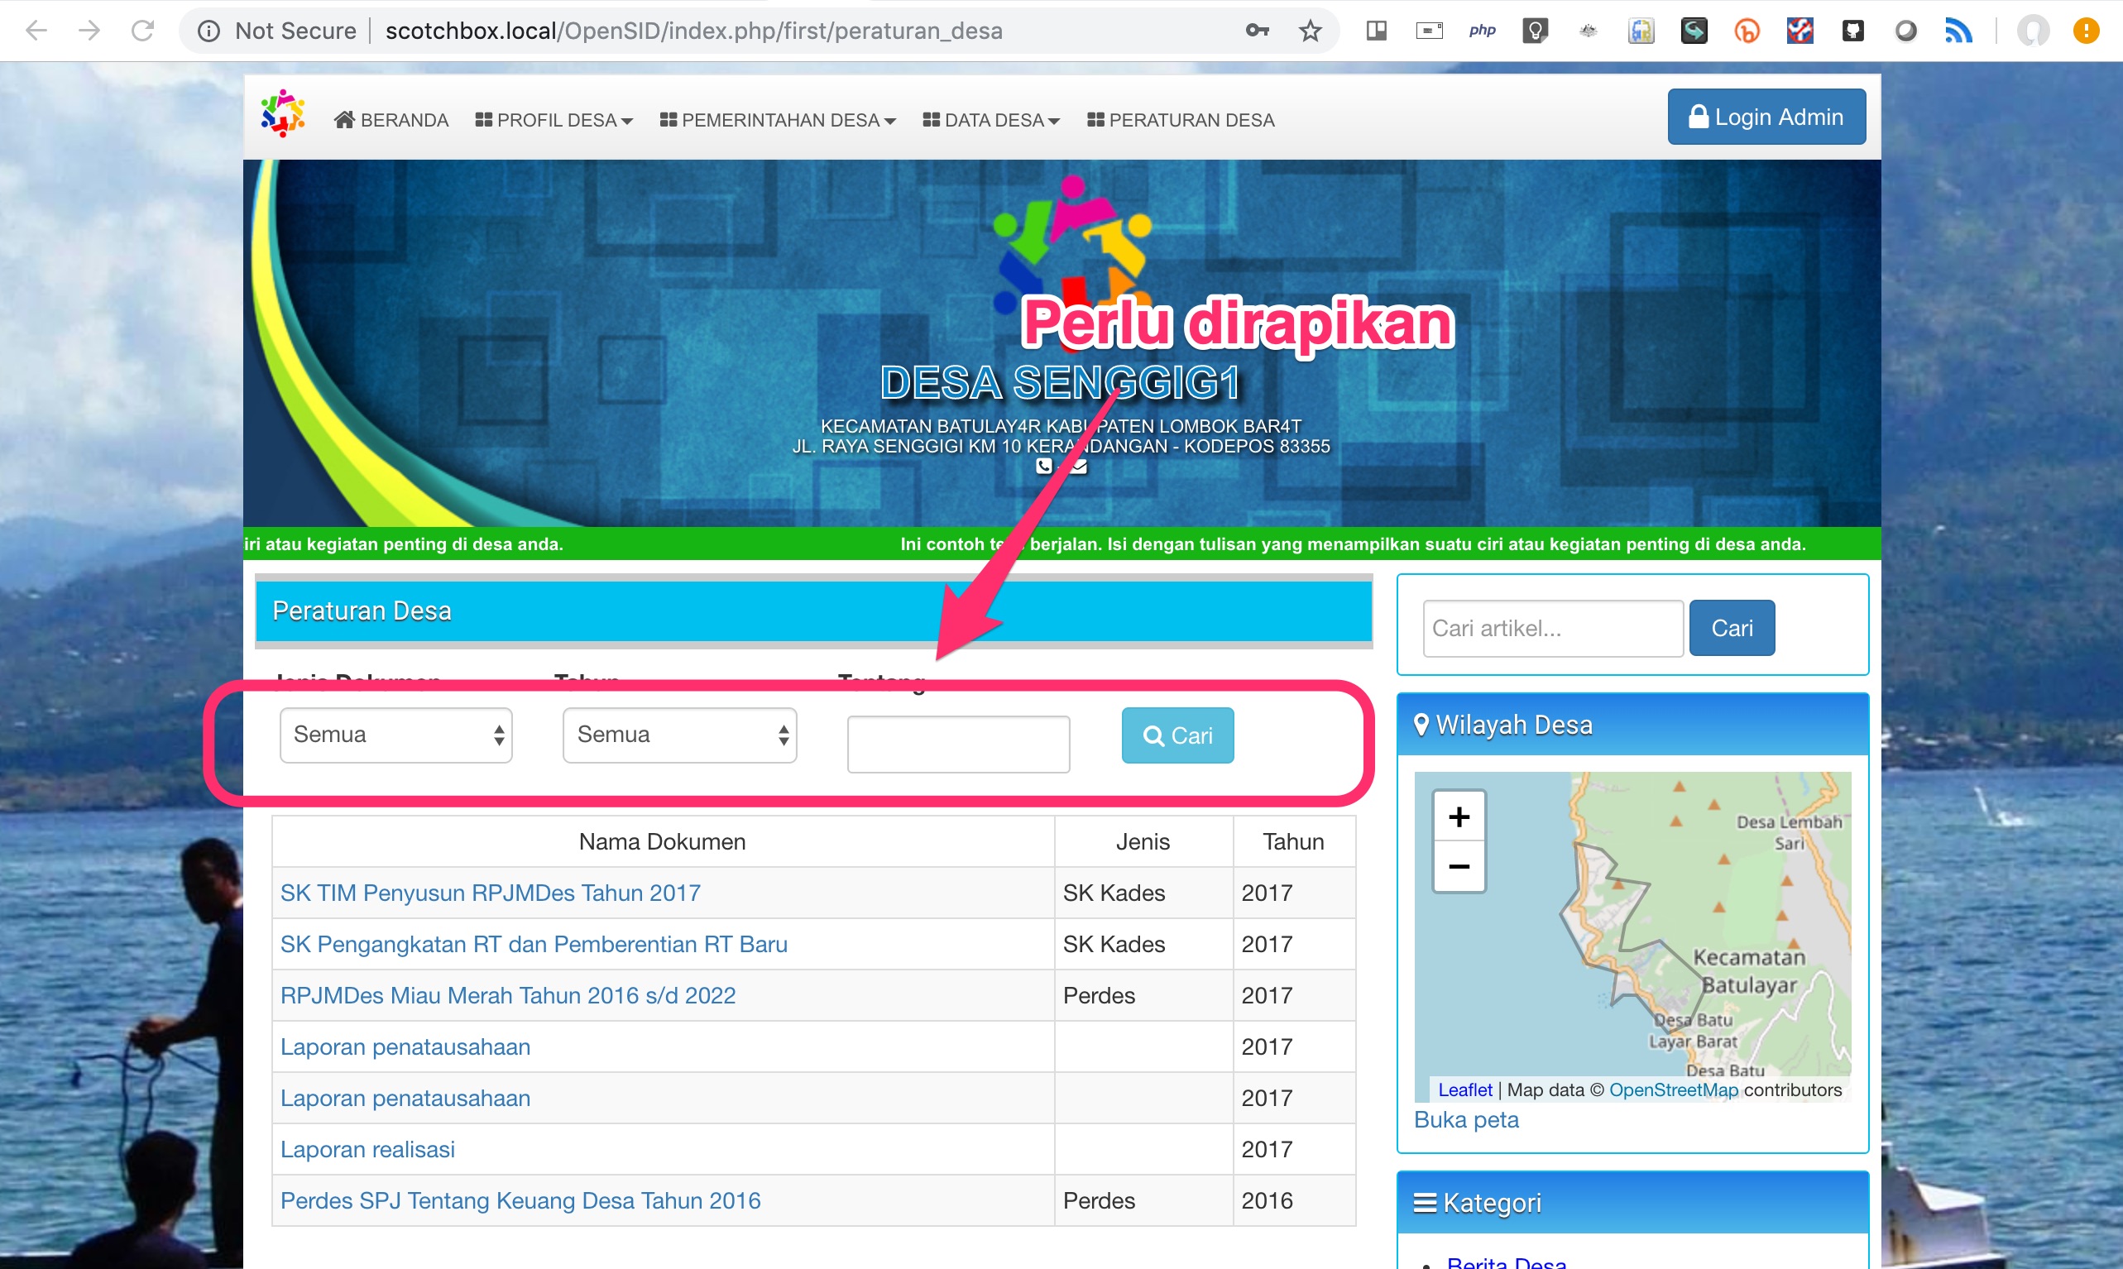Open the PEMERINTAHAN DESA menu
Image resolution: width=2123 pixels, height=1269 pixels.
coord(778,120)
